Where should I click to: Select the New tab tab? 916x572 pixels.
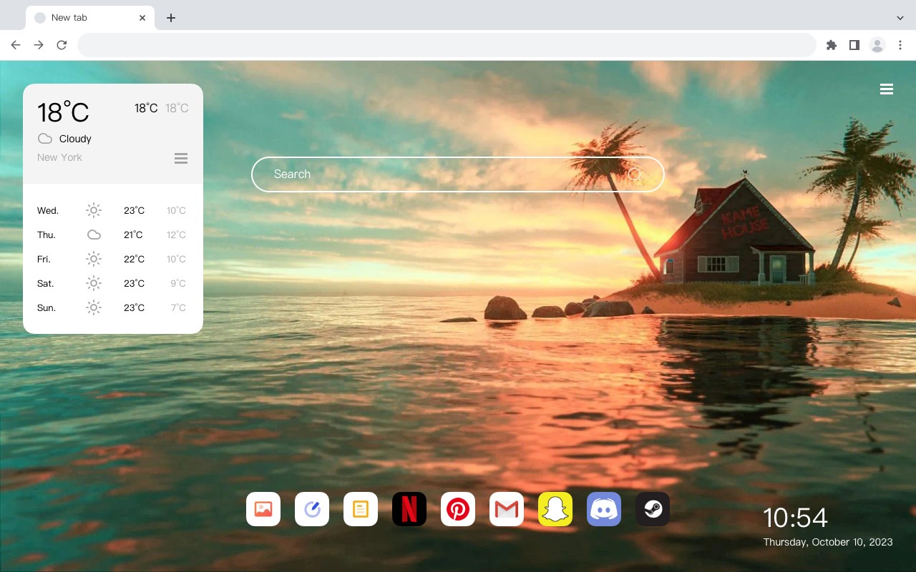(x=90, y=18)
